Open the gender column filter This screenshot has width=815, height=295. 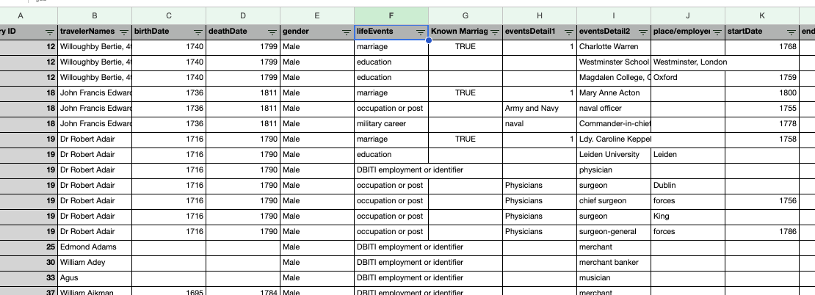(346, 32)
